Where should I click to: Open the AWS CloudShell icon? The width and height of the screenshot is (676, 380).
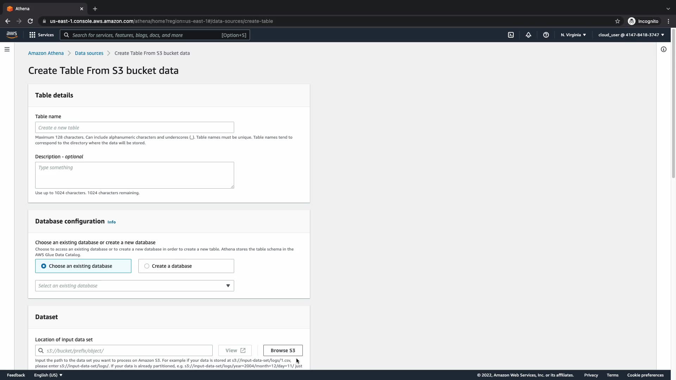(511, 35)
